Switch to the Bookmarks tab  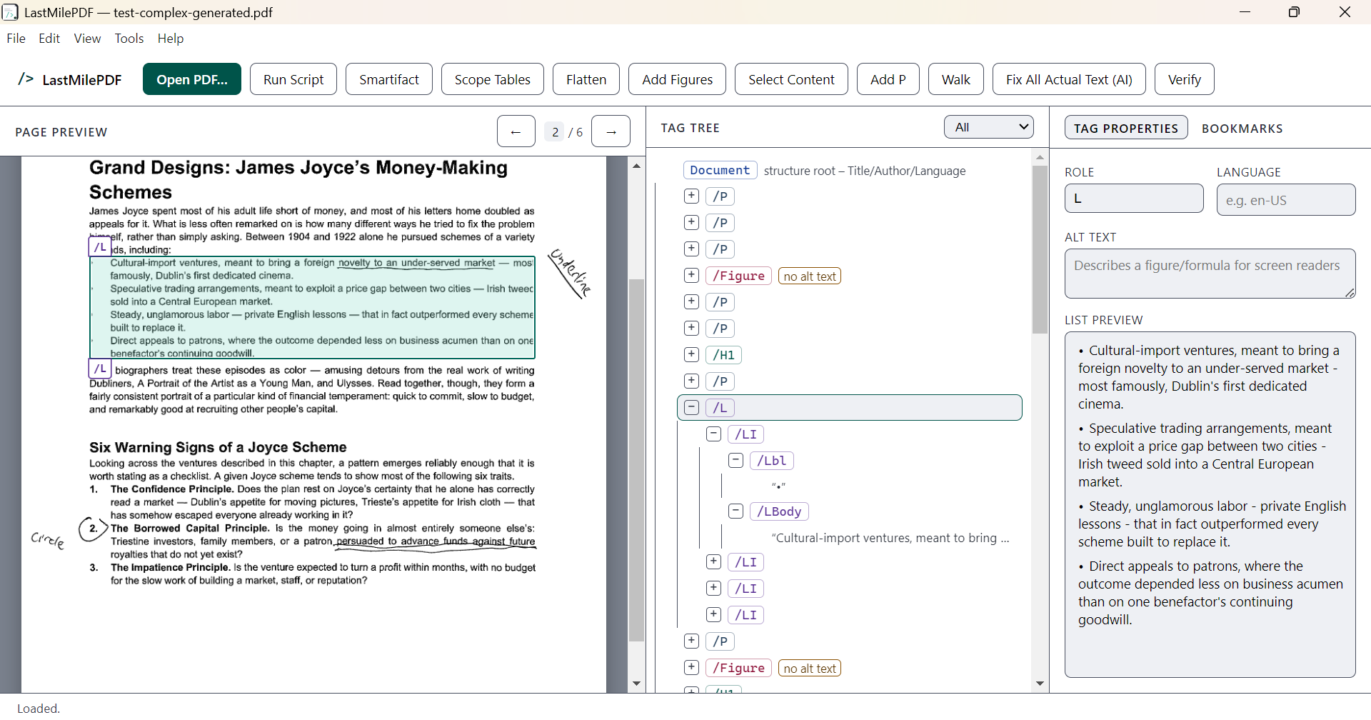[x=1242, y=128]
